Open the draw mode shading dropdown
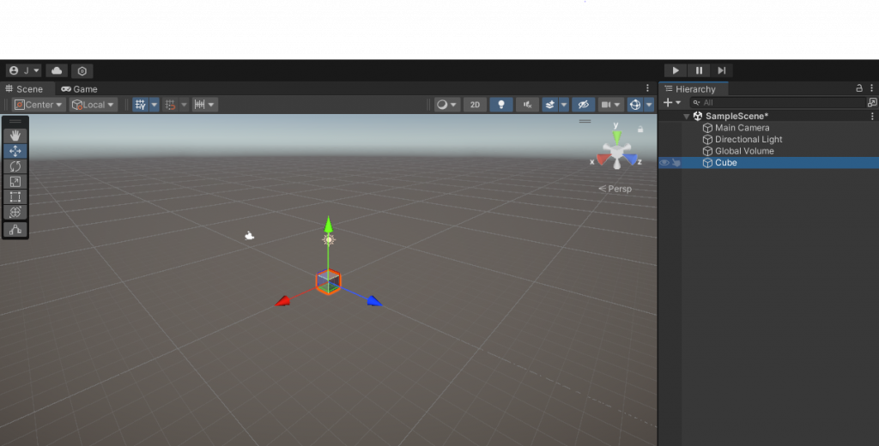Viewport: 879px width, 446px height. (446, 105)
